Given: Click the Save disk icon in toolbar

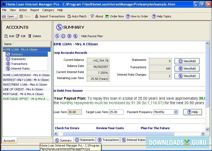Looking at the screenshot, I should point(21,16).
